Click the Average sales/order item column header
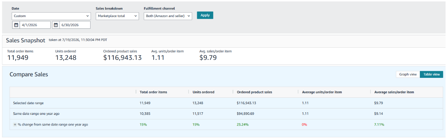 point(394,92)
